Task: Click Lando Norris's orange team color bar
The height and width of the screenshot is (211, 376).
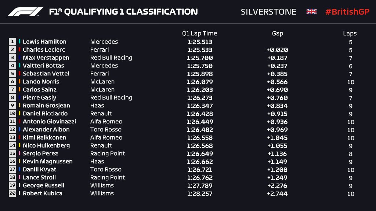Action: [x=19, y=82]
